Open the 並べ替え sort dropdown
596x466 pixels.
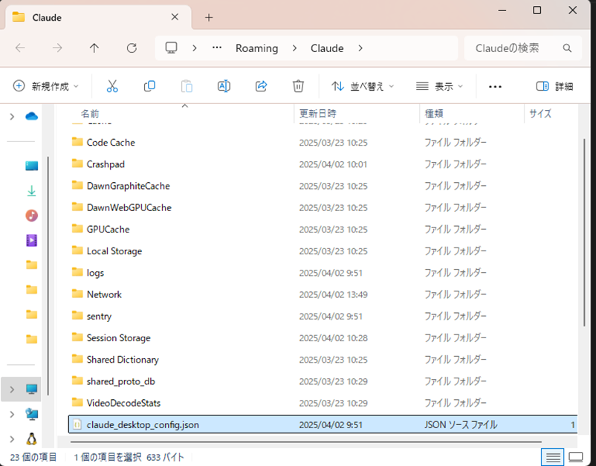[x=363, y=86]
